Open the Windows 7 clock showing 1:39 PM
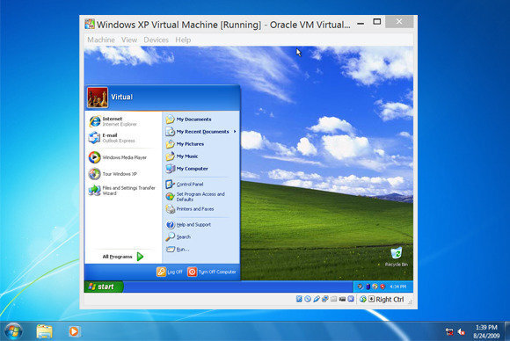Image resolution: width=510 pixels, height=341 pixels. [x=486, y=331]
